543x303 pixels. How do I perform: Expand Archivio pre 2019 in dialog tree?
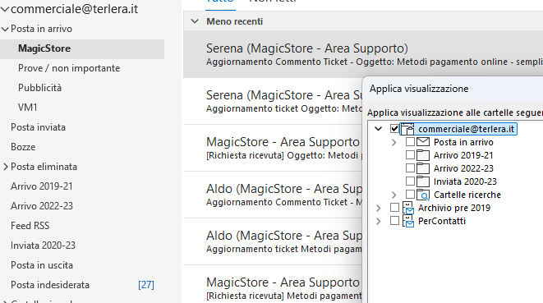(378, 208)
